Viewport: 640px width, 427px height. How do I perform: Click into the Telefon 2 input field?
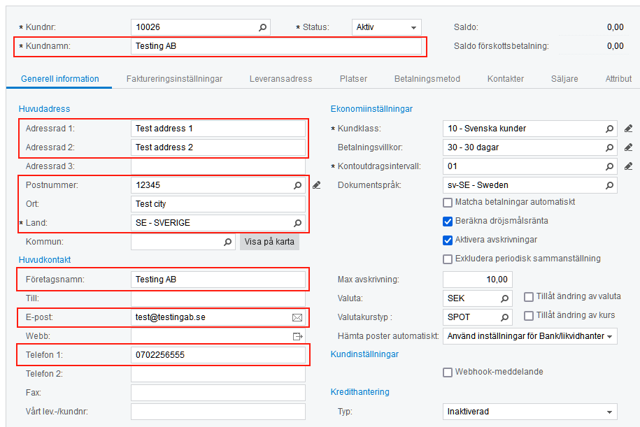point(218,374)
